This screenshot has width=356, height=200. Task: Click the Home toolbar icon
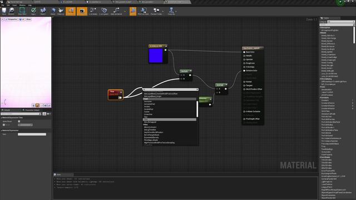53,11
